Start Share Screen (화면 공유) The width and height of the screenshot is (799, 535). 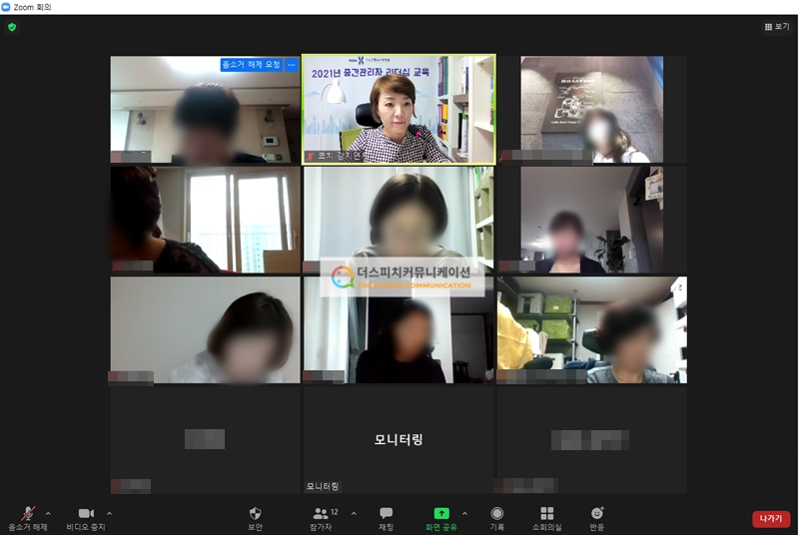[x=440, y=517]
